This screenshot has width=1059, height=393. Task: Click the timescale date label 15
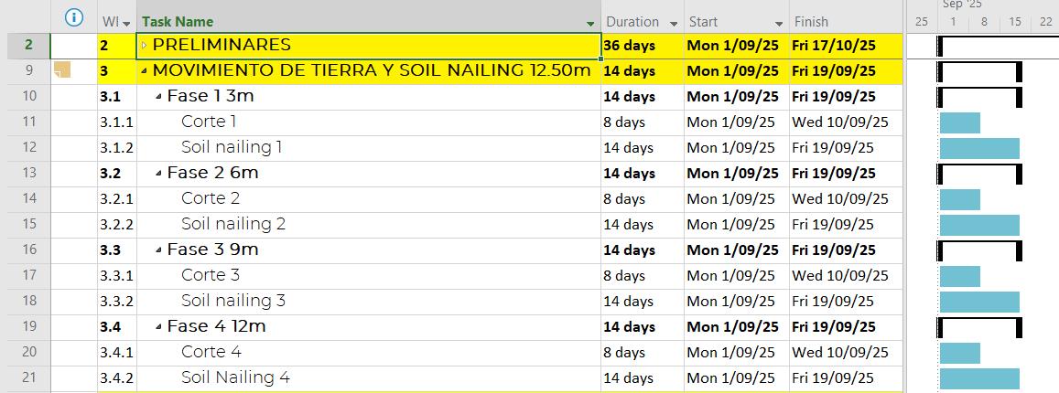pos(1015,22)
